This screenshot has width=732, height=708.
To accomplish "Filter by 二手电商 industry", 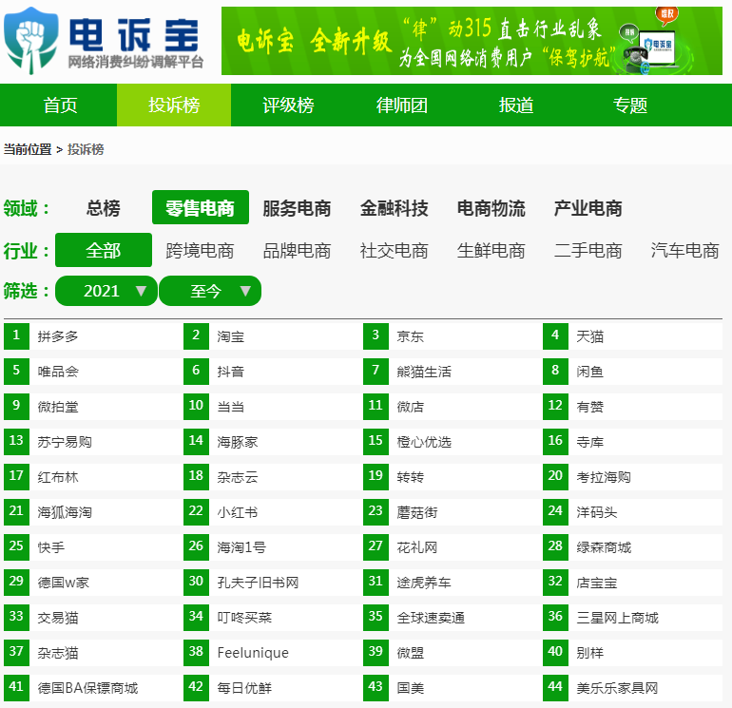I will (588, 250).
